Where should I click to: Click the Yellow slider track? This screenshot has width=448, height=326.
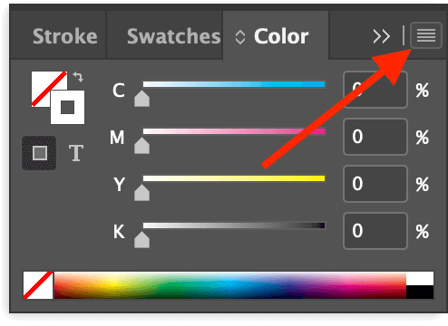tap(234, 178)
